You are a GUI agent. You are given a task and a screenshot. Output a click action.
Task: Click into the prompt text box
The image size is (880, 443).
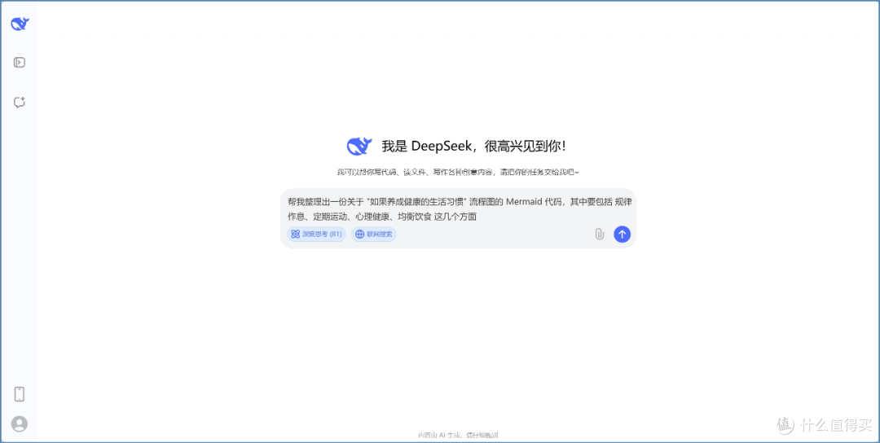459,209
